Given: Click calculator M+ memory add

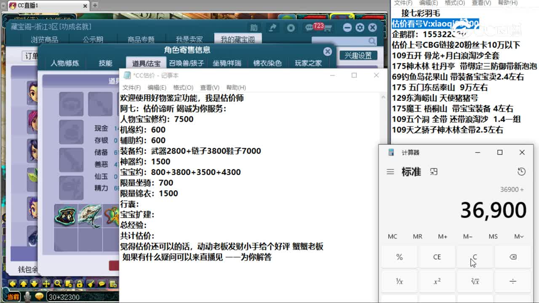Looking at the screenshot, I should [443, 237].
